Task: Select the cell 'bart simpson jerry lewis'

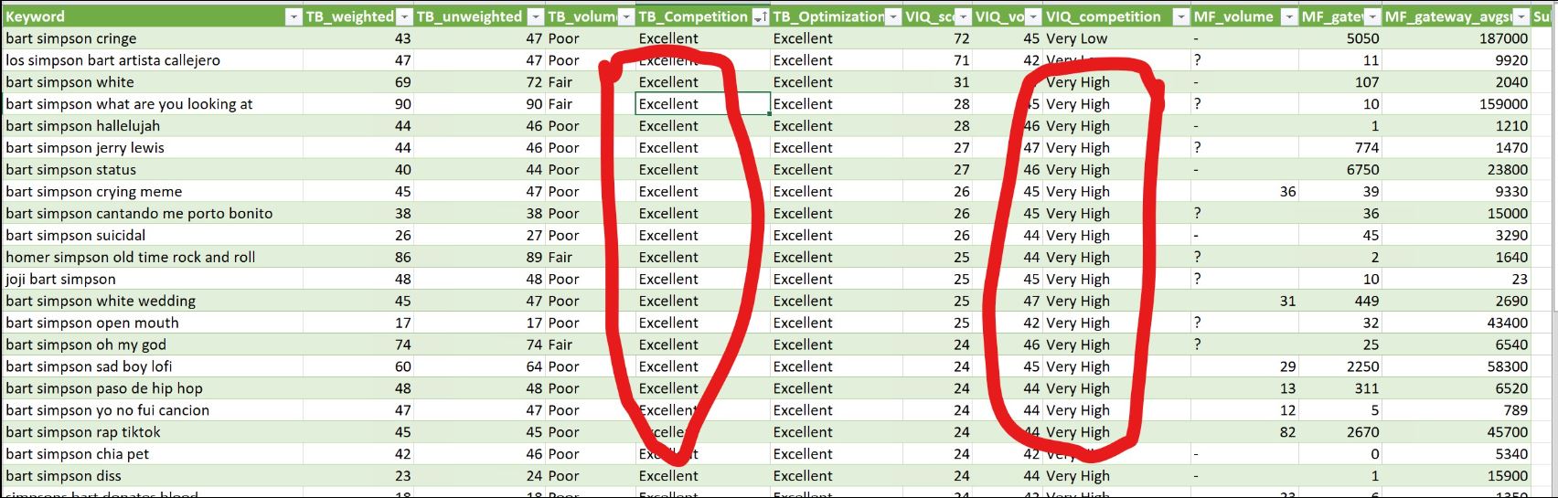Action: coord(153,148)
